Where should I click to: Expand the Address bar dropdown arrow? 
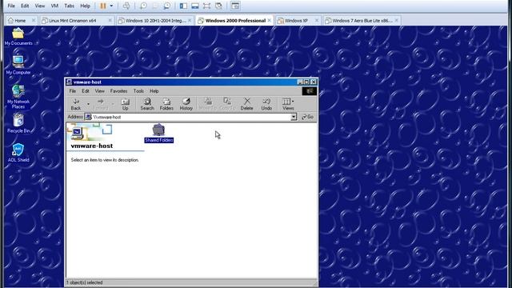[294, 117]
